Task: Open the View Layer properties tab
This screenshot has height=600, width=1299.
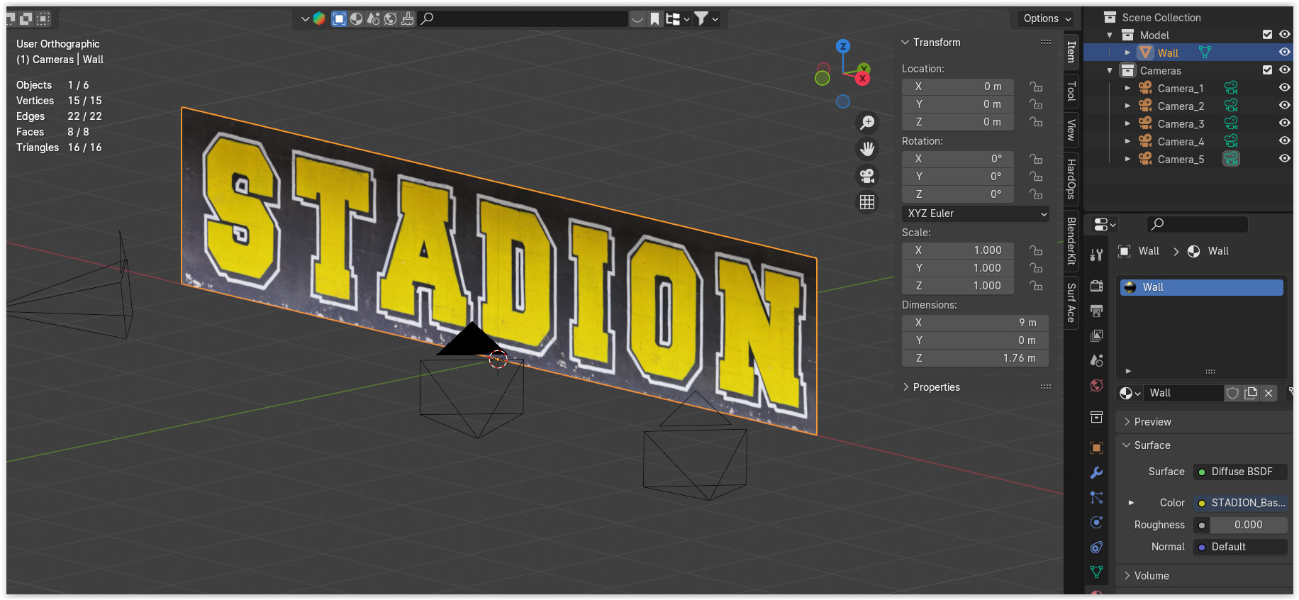Action: click(x=1097, y=335)
